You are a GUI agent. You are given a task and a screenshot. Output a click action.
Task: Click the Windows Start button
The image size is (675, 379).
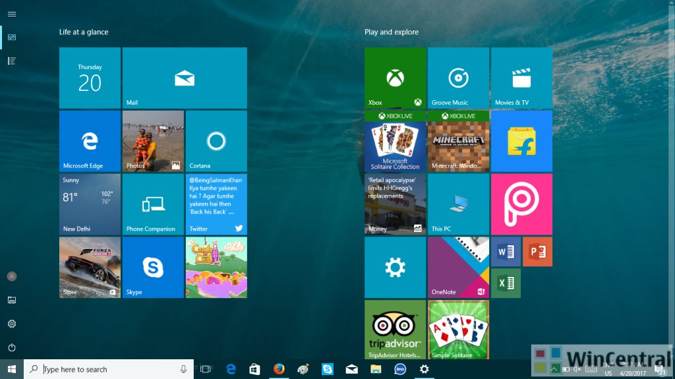pos(12,369)
